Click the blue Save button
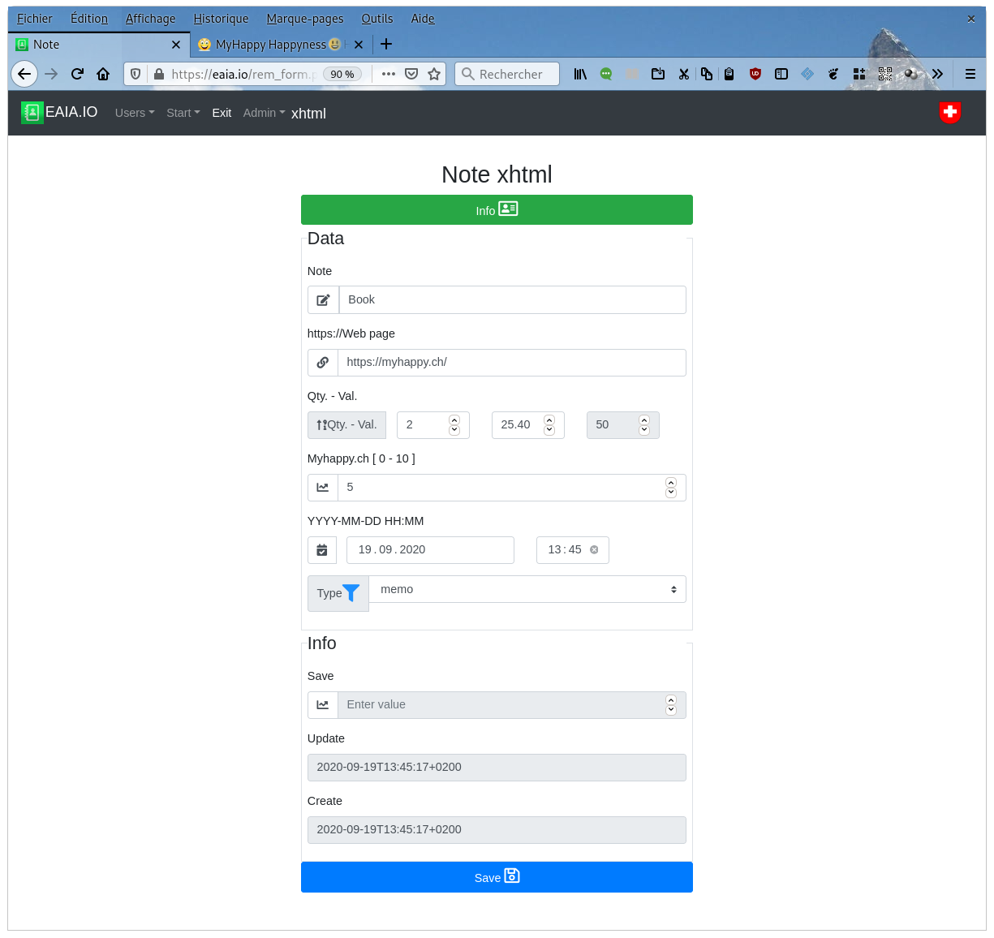The width and height of the screenshot is (994, 938). pos(497,877)
